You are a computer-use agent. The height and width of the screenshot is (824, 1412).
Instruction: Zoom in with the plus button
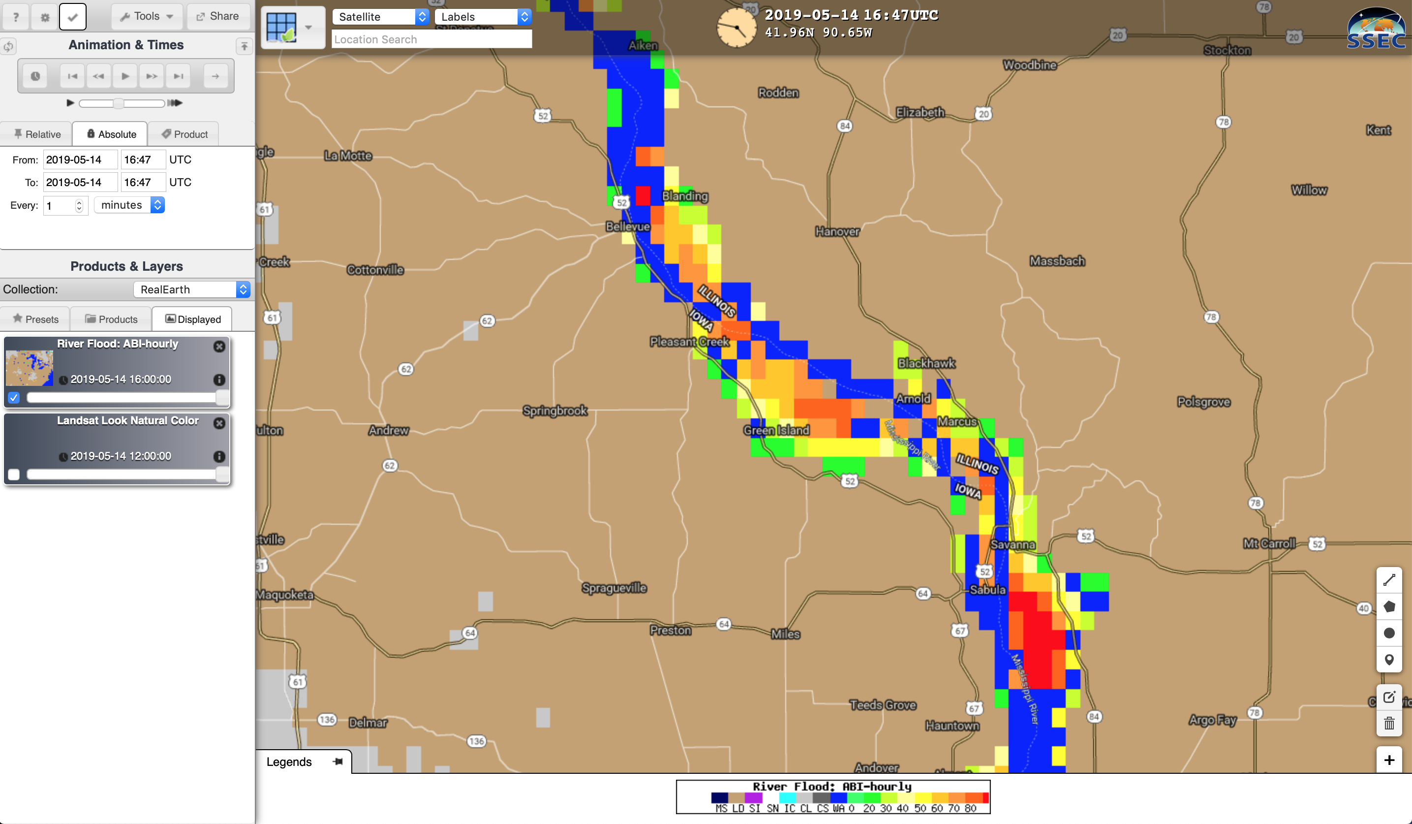1389,760
